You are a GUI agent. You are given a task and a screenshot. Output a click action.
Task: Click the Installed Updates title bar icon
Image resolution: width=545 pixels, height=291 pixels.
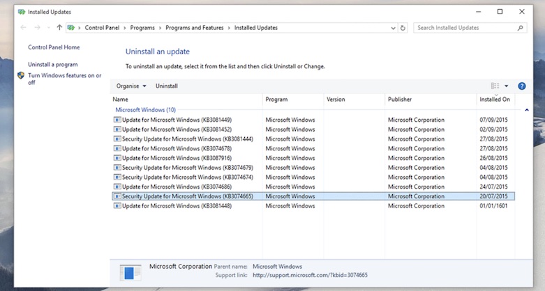[x=22, y=12]
